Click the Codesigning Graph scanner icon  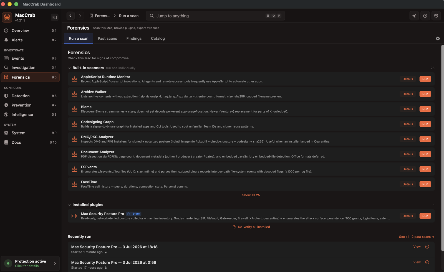(74, 124)
